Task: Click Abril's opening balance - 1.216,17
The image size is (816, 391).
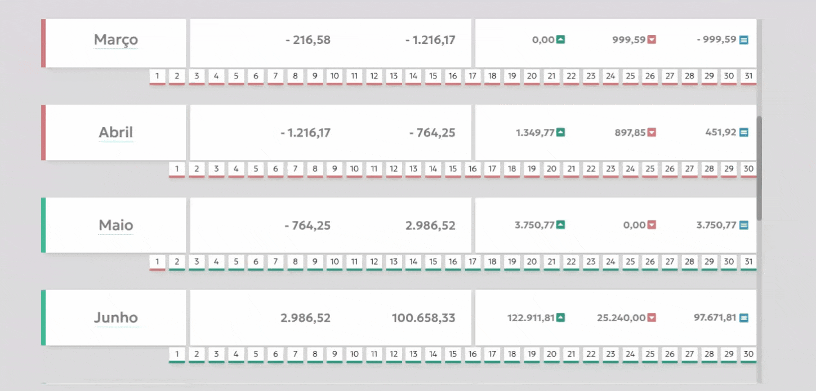Action: pos(305,132)
